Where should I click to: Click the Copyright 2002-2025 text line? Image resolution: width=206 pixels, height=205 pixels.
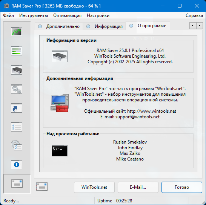point(130,62)
